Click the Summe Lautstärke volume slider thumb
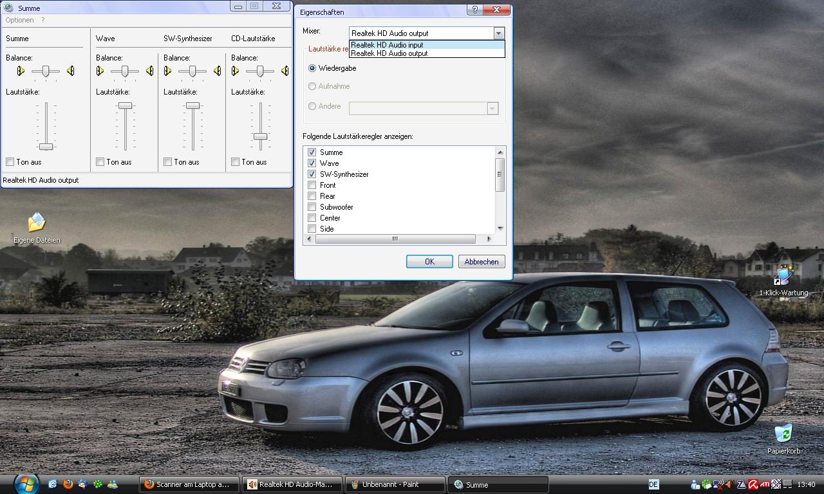Viewport: 824px width, 494px height. pyautogui.click(x=46, y=147)
